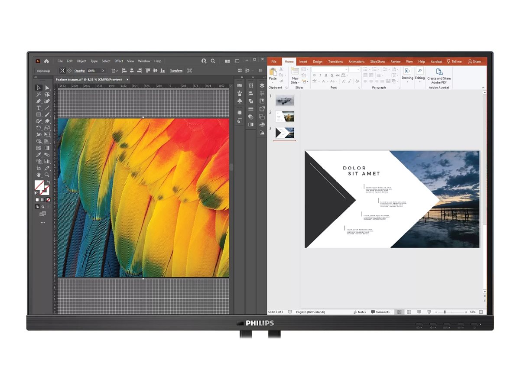Click Create and Share Adobe PDF
The width and height of the screenshot is (520, 390).
[439, 76]
